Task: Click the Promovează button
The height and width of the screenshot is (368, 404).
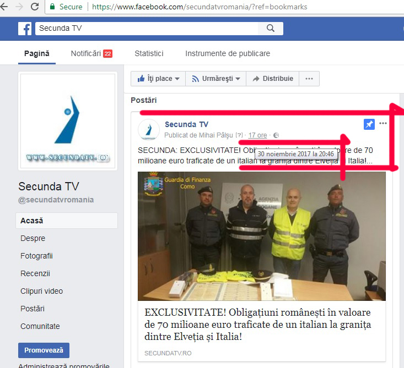Action: [44, 350]
